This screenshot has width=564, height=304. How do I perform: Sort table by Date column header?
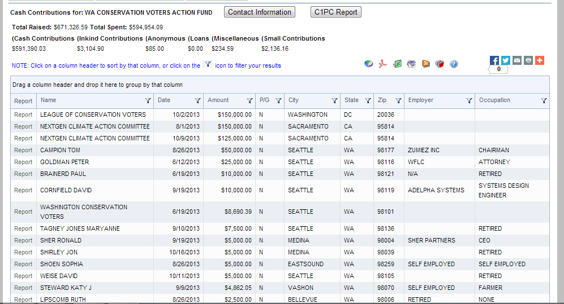pos(164,100)
